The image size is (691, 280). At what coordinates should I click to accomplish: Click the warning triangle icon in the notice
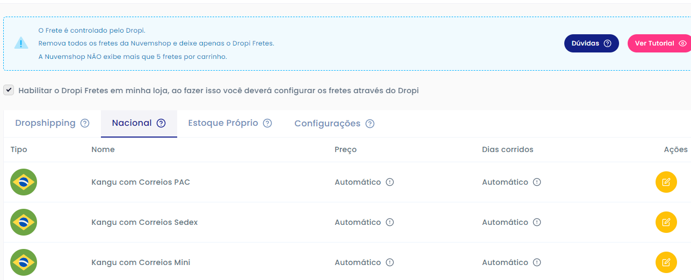coord(21,43)
